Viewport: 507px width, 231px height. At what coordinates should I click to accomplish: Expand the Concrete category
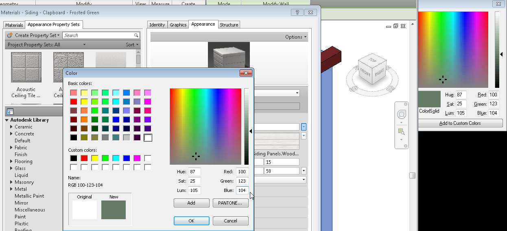(x=11, y=134)
